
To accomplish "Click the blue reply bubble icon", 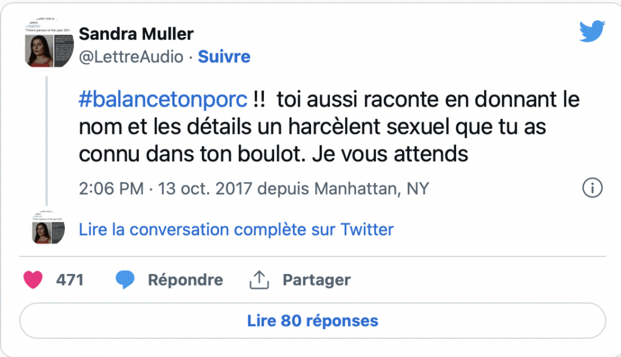I will tap(125, 280).
